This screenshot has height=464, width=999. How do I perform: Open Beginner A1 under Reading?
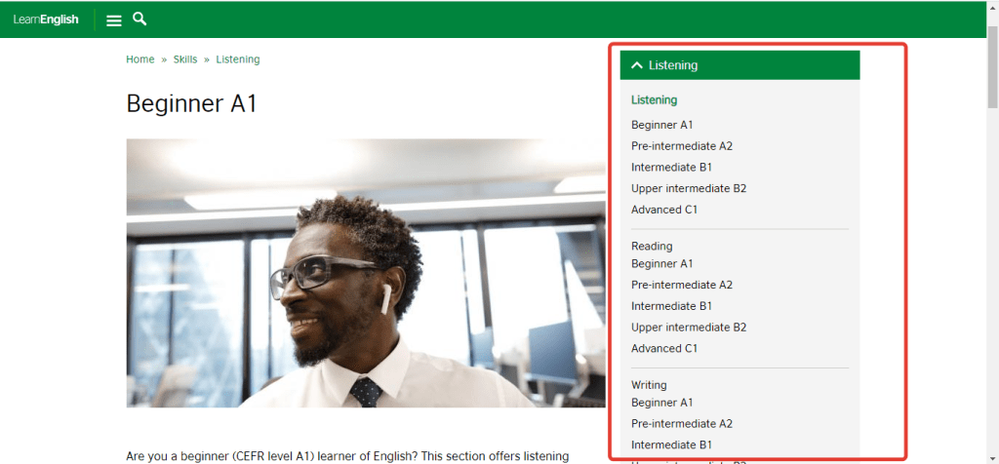pyautogui.click(x=661, y=263)
